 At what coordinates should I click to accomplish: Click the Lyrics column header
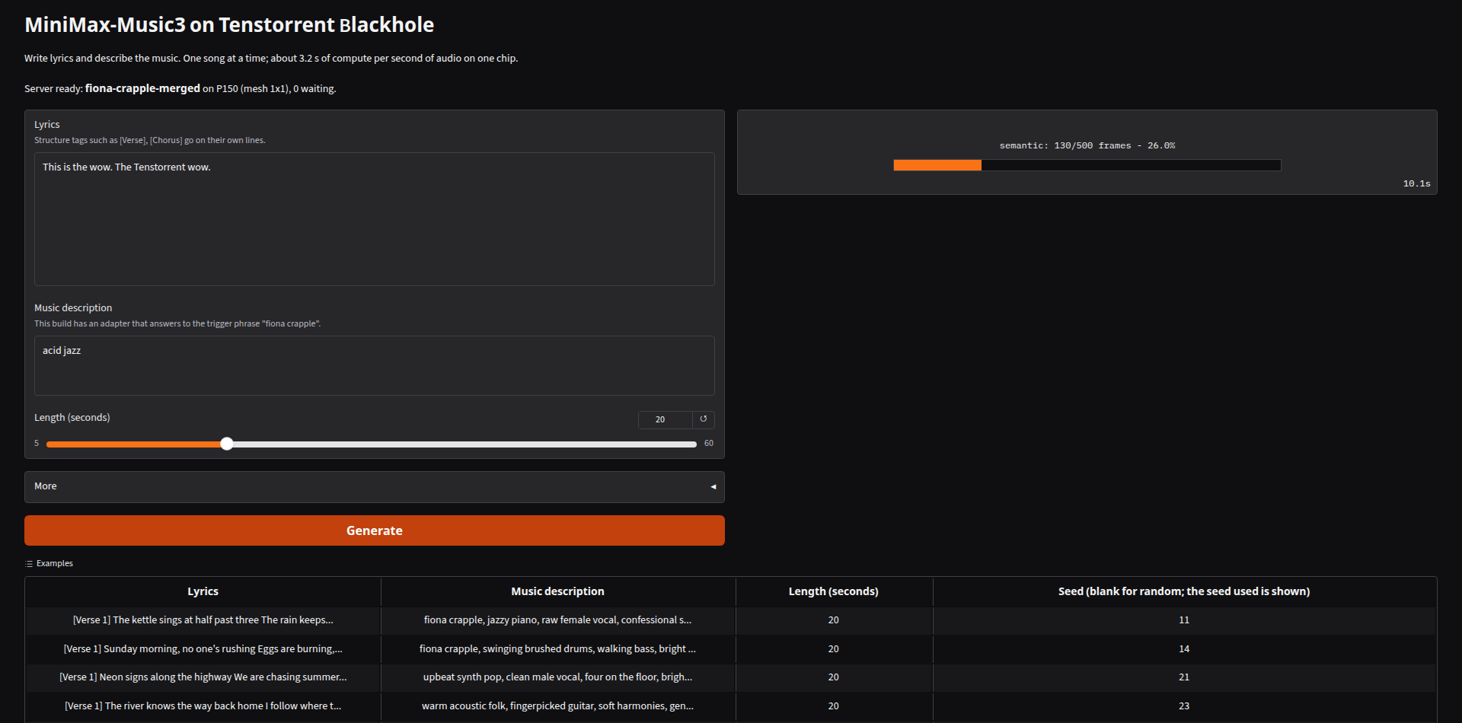[x=203, y=591]
